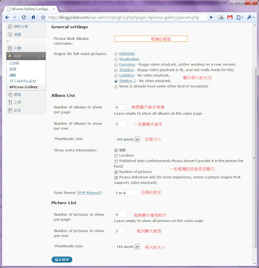Reload the page with the refresh icon
The width and height of the screenshot is (259, 268).
click(24, 17)
